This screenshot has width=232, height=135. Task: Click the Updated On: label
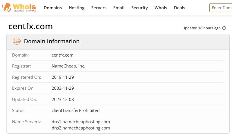pyautogui.click(x=25, y=100)
